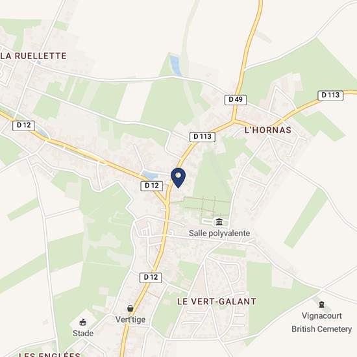Open the Vignacourt British Cemetery label
Screen dimensions: 357x357
point(322,323)
